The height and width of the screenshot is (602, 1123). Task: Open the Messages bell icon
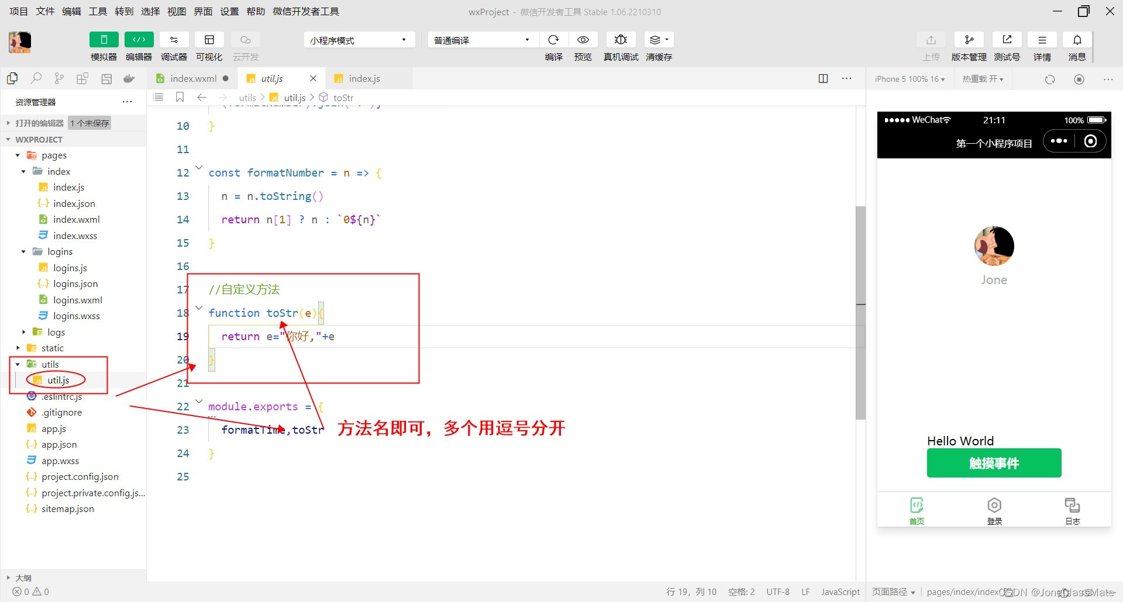(1077, 40)
